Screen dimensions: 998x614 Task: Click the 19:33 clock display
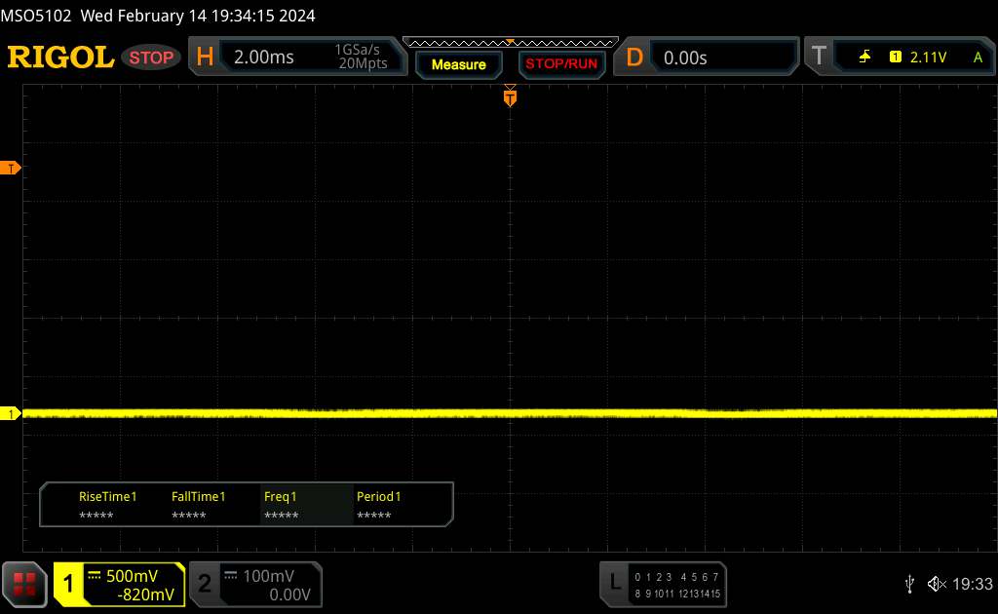(x=972, y=584)
